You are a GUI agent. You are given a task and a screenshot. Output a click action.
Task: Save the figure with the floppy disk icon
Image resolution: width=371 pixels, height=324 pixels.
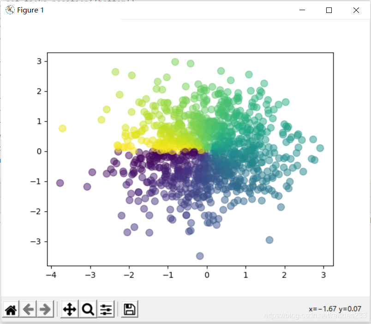point(129,309)
